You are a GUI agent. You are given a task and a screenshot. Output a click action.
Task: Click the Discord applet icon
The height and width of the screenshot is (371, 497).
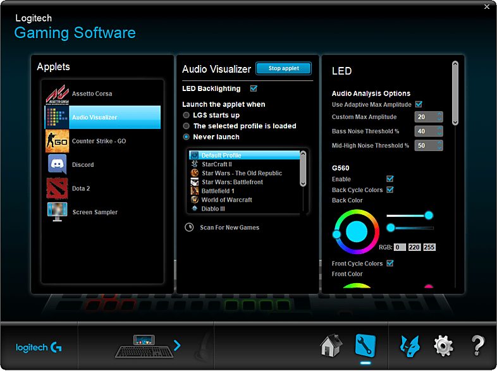pos(57,164)
